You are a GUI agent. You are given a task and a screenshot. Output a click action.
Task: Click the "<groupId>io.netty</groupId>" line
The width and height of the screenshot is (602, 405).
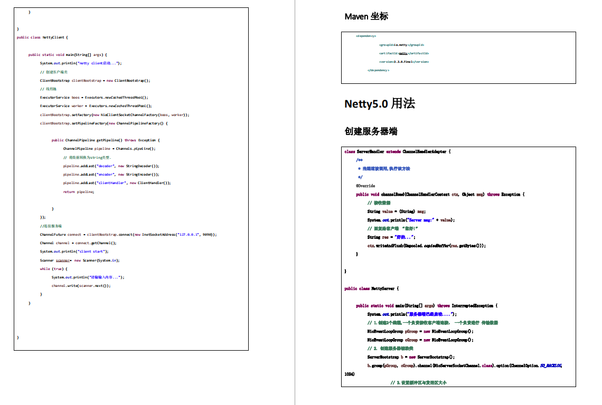click(x=401, y=45)
